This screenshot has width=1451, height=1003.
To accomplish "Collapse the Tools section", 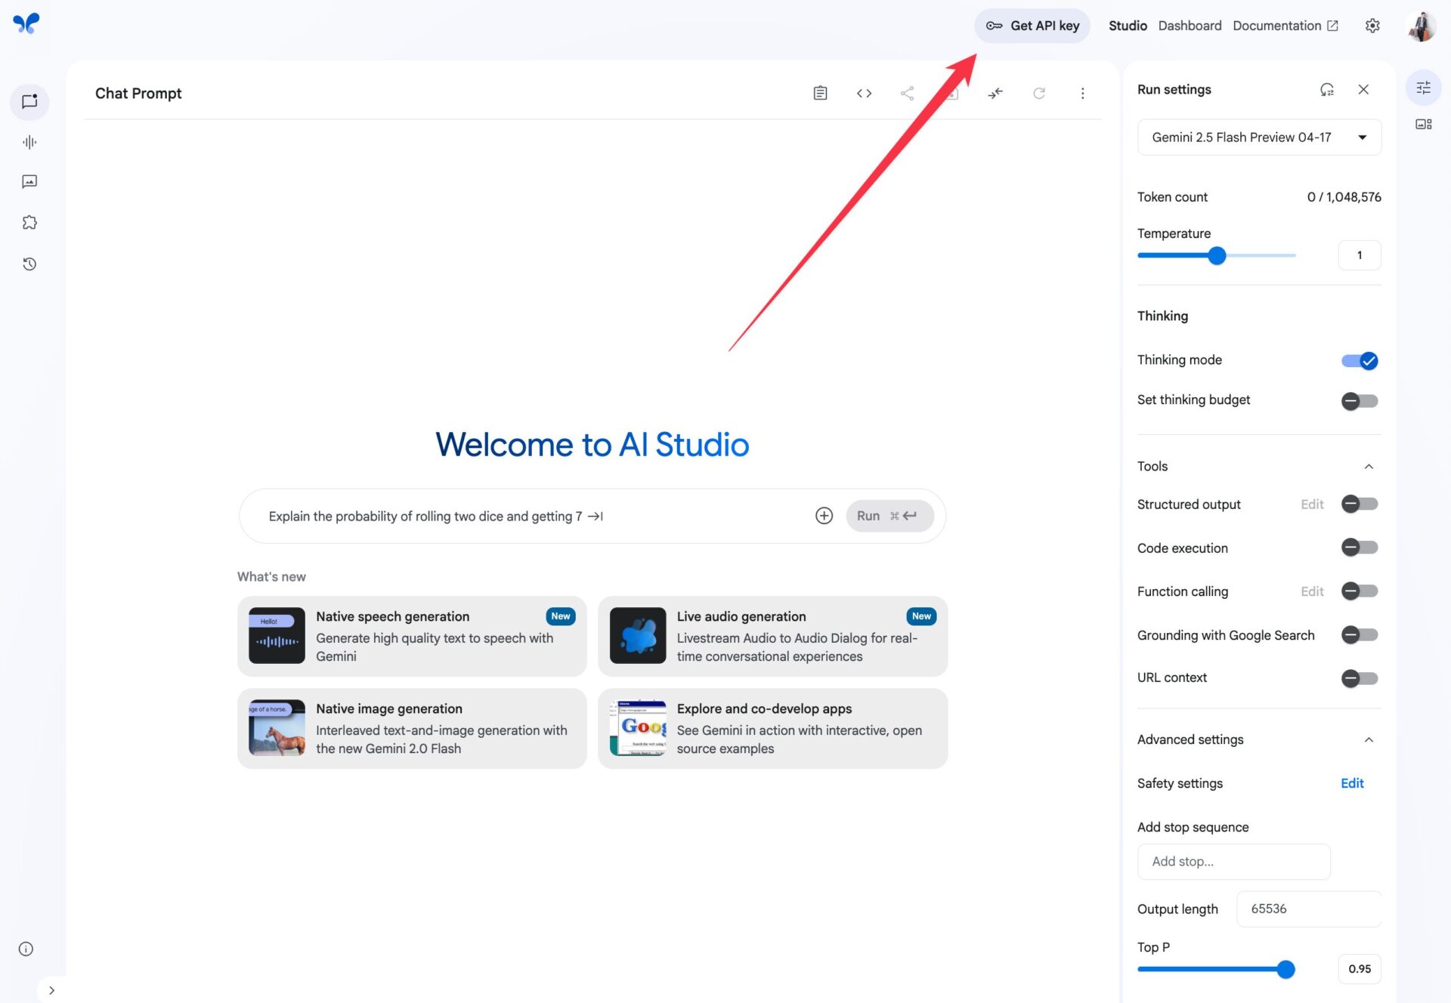I will coord(1369,467).
